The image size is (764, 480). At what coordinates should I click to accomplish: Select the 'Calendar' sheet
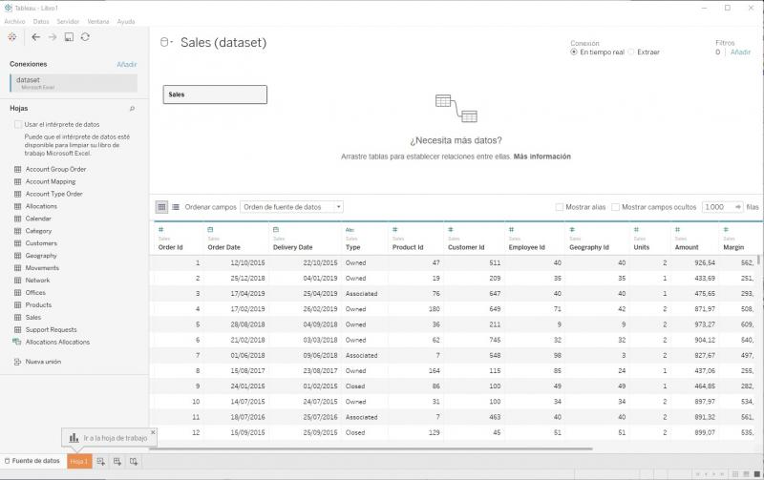click(x=38, y=219)
